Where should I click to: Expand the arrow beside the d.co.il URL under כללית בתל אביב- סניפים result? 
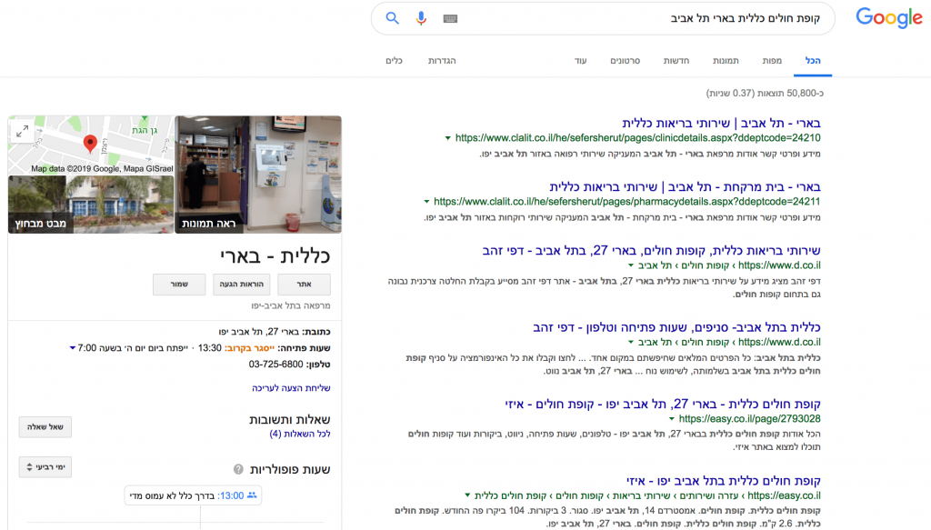(631, 342)
